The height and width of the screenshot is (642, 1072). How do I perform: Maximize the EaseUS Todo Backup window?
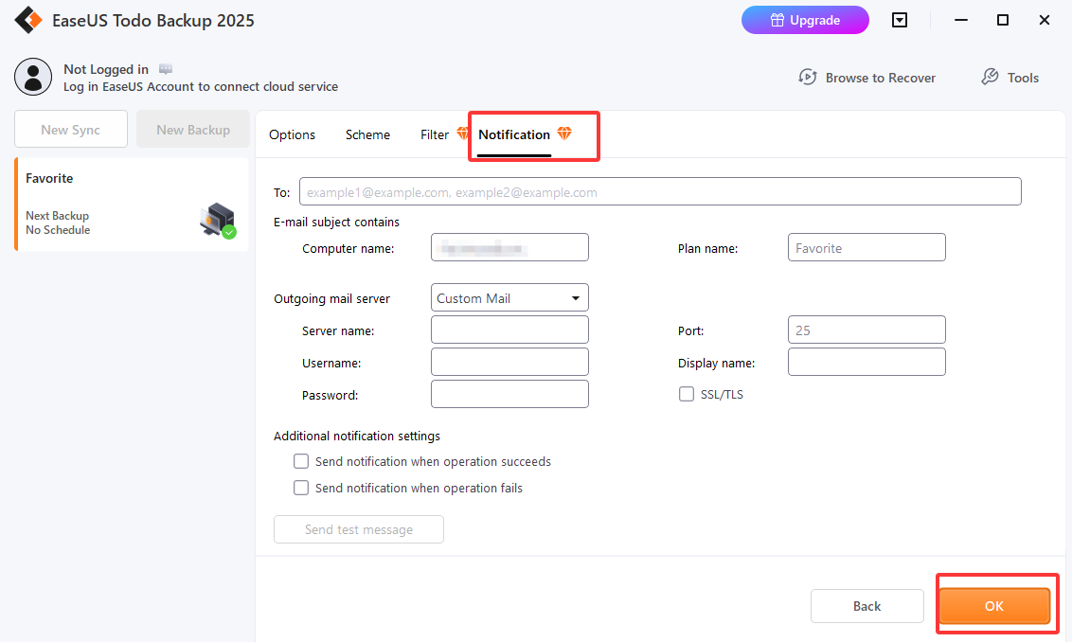[x=1002, y=20]
